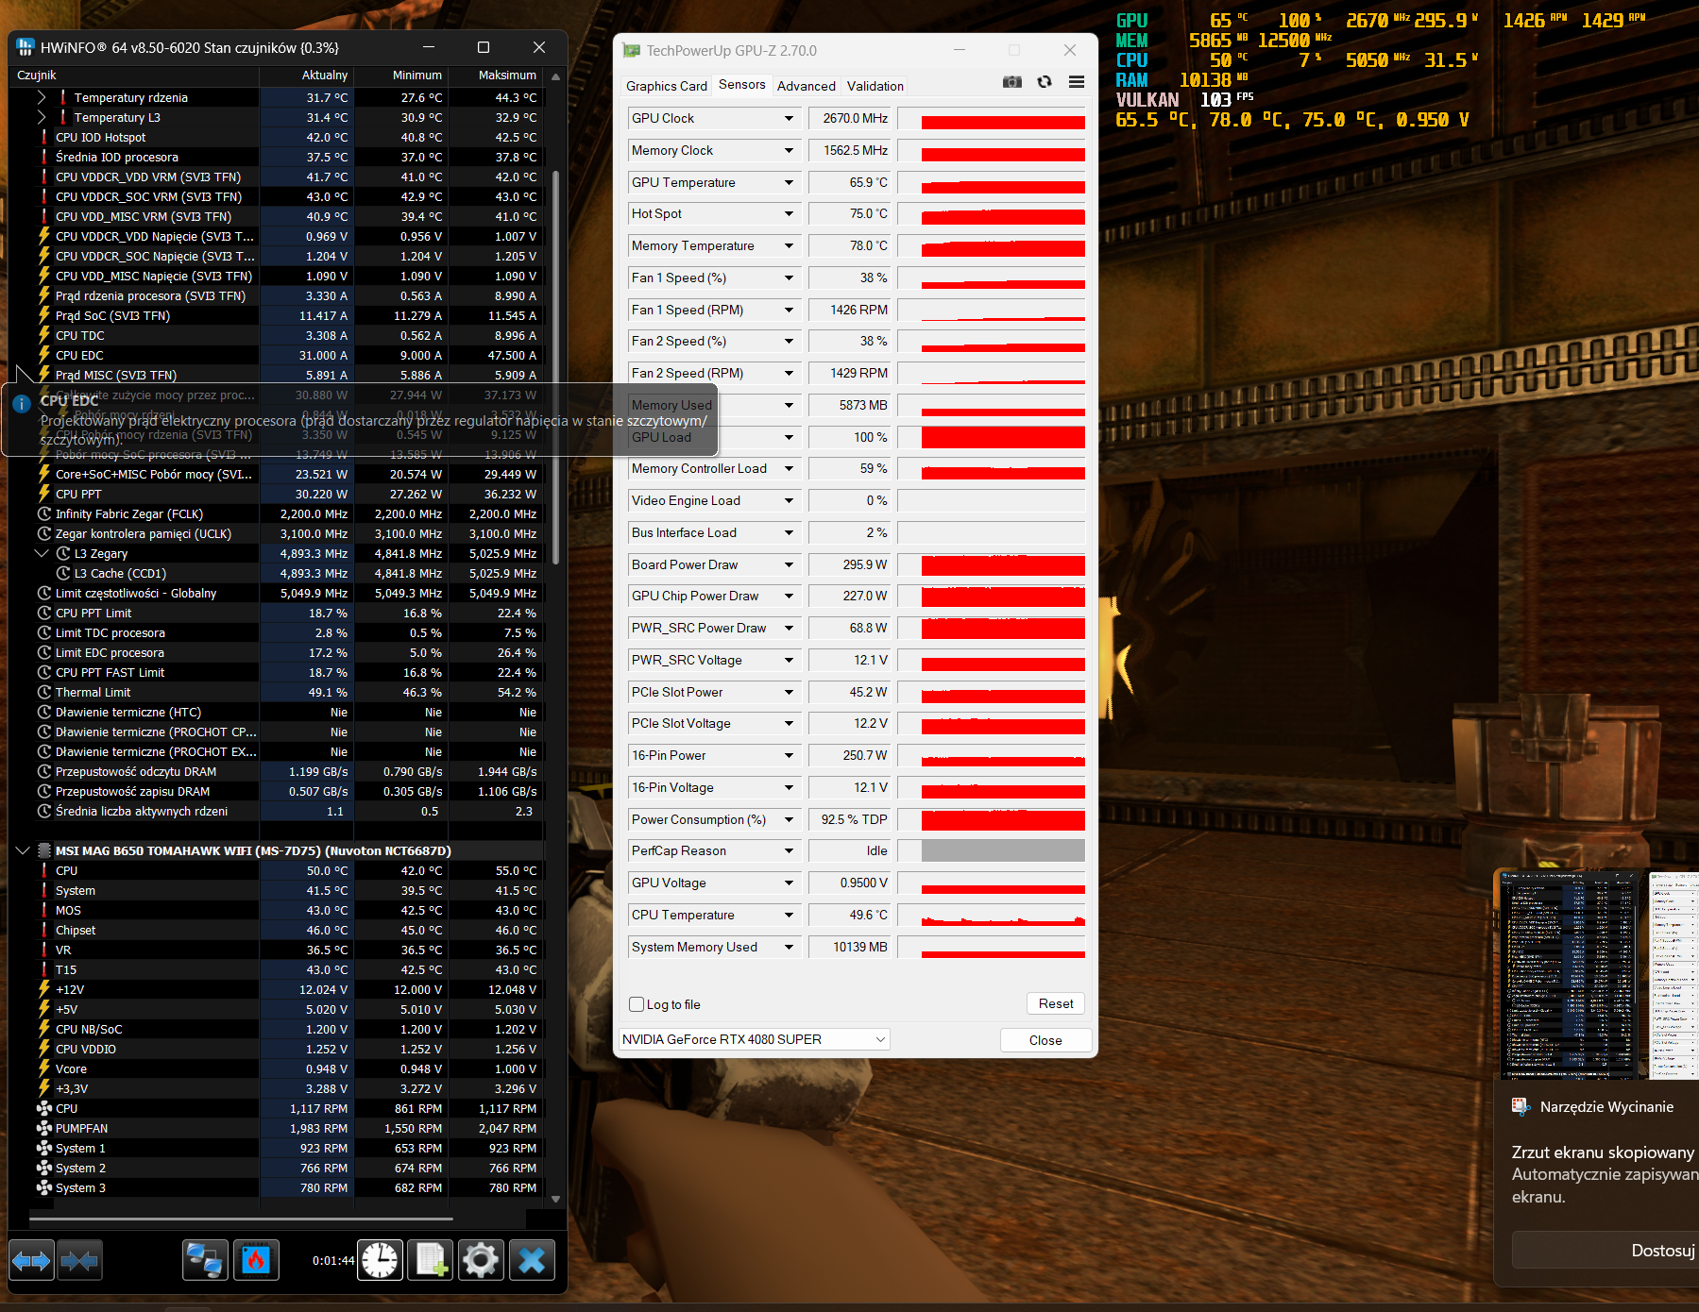Click the 10139 MB System Memory Used value
The width and height of the screenshot is (1699, 1312).
coord(851,947)
